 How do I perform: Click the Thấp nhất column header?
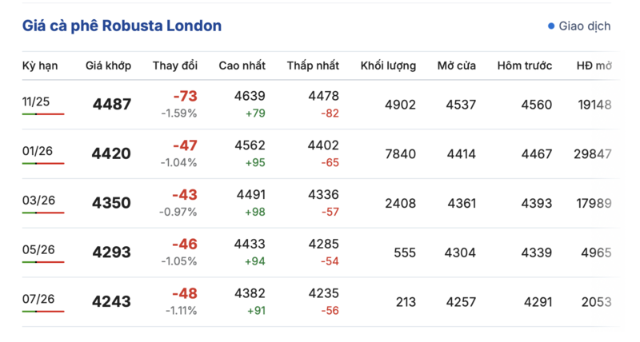[x=313, y=66]
